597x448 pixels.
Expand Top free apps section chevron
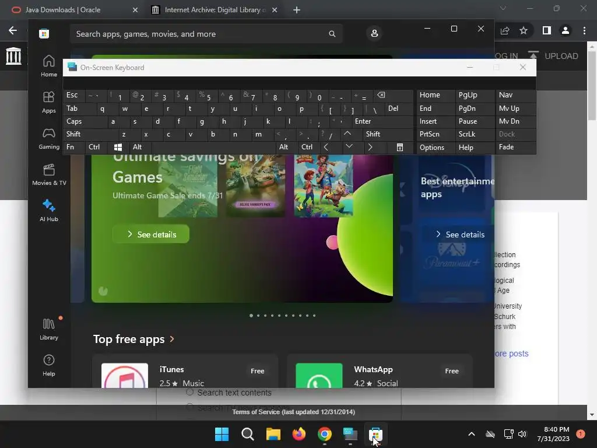pyautogui.click(x=172, y=339)
